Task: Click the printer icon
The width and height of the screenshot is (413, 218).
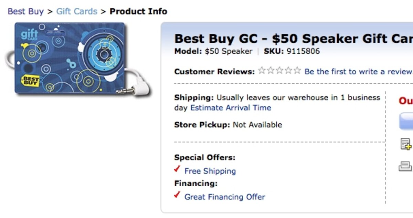Action: [405, 166]
